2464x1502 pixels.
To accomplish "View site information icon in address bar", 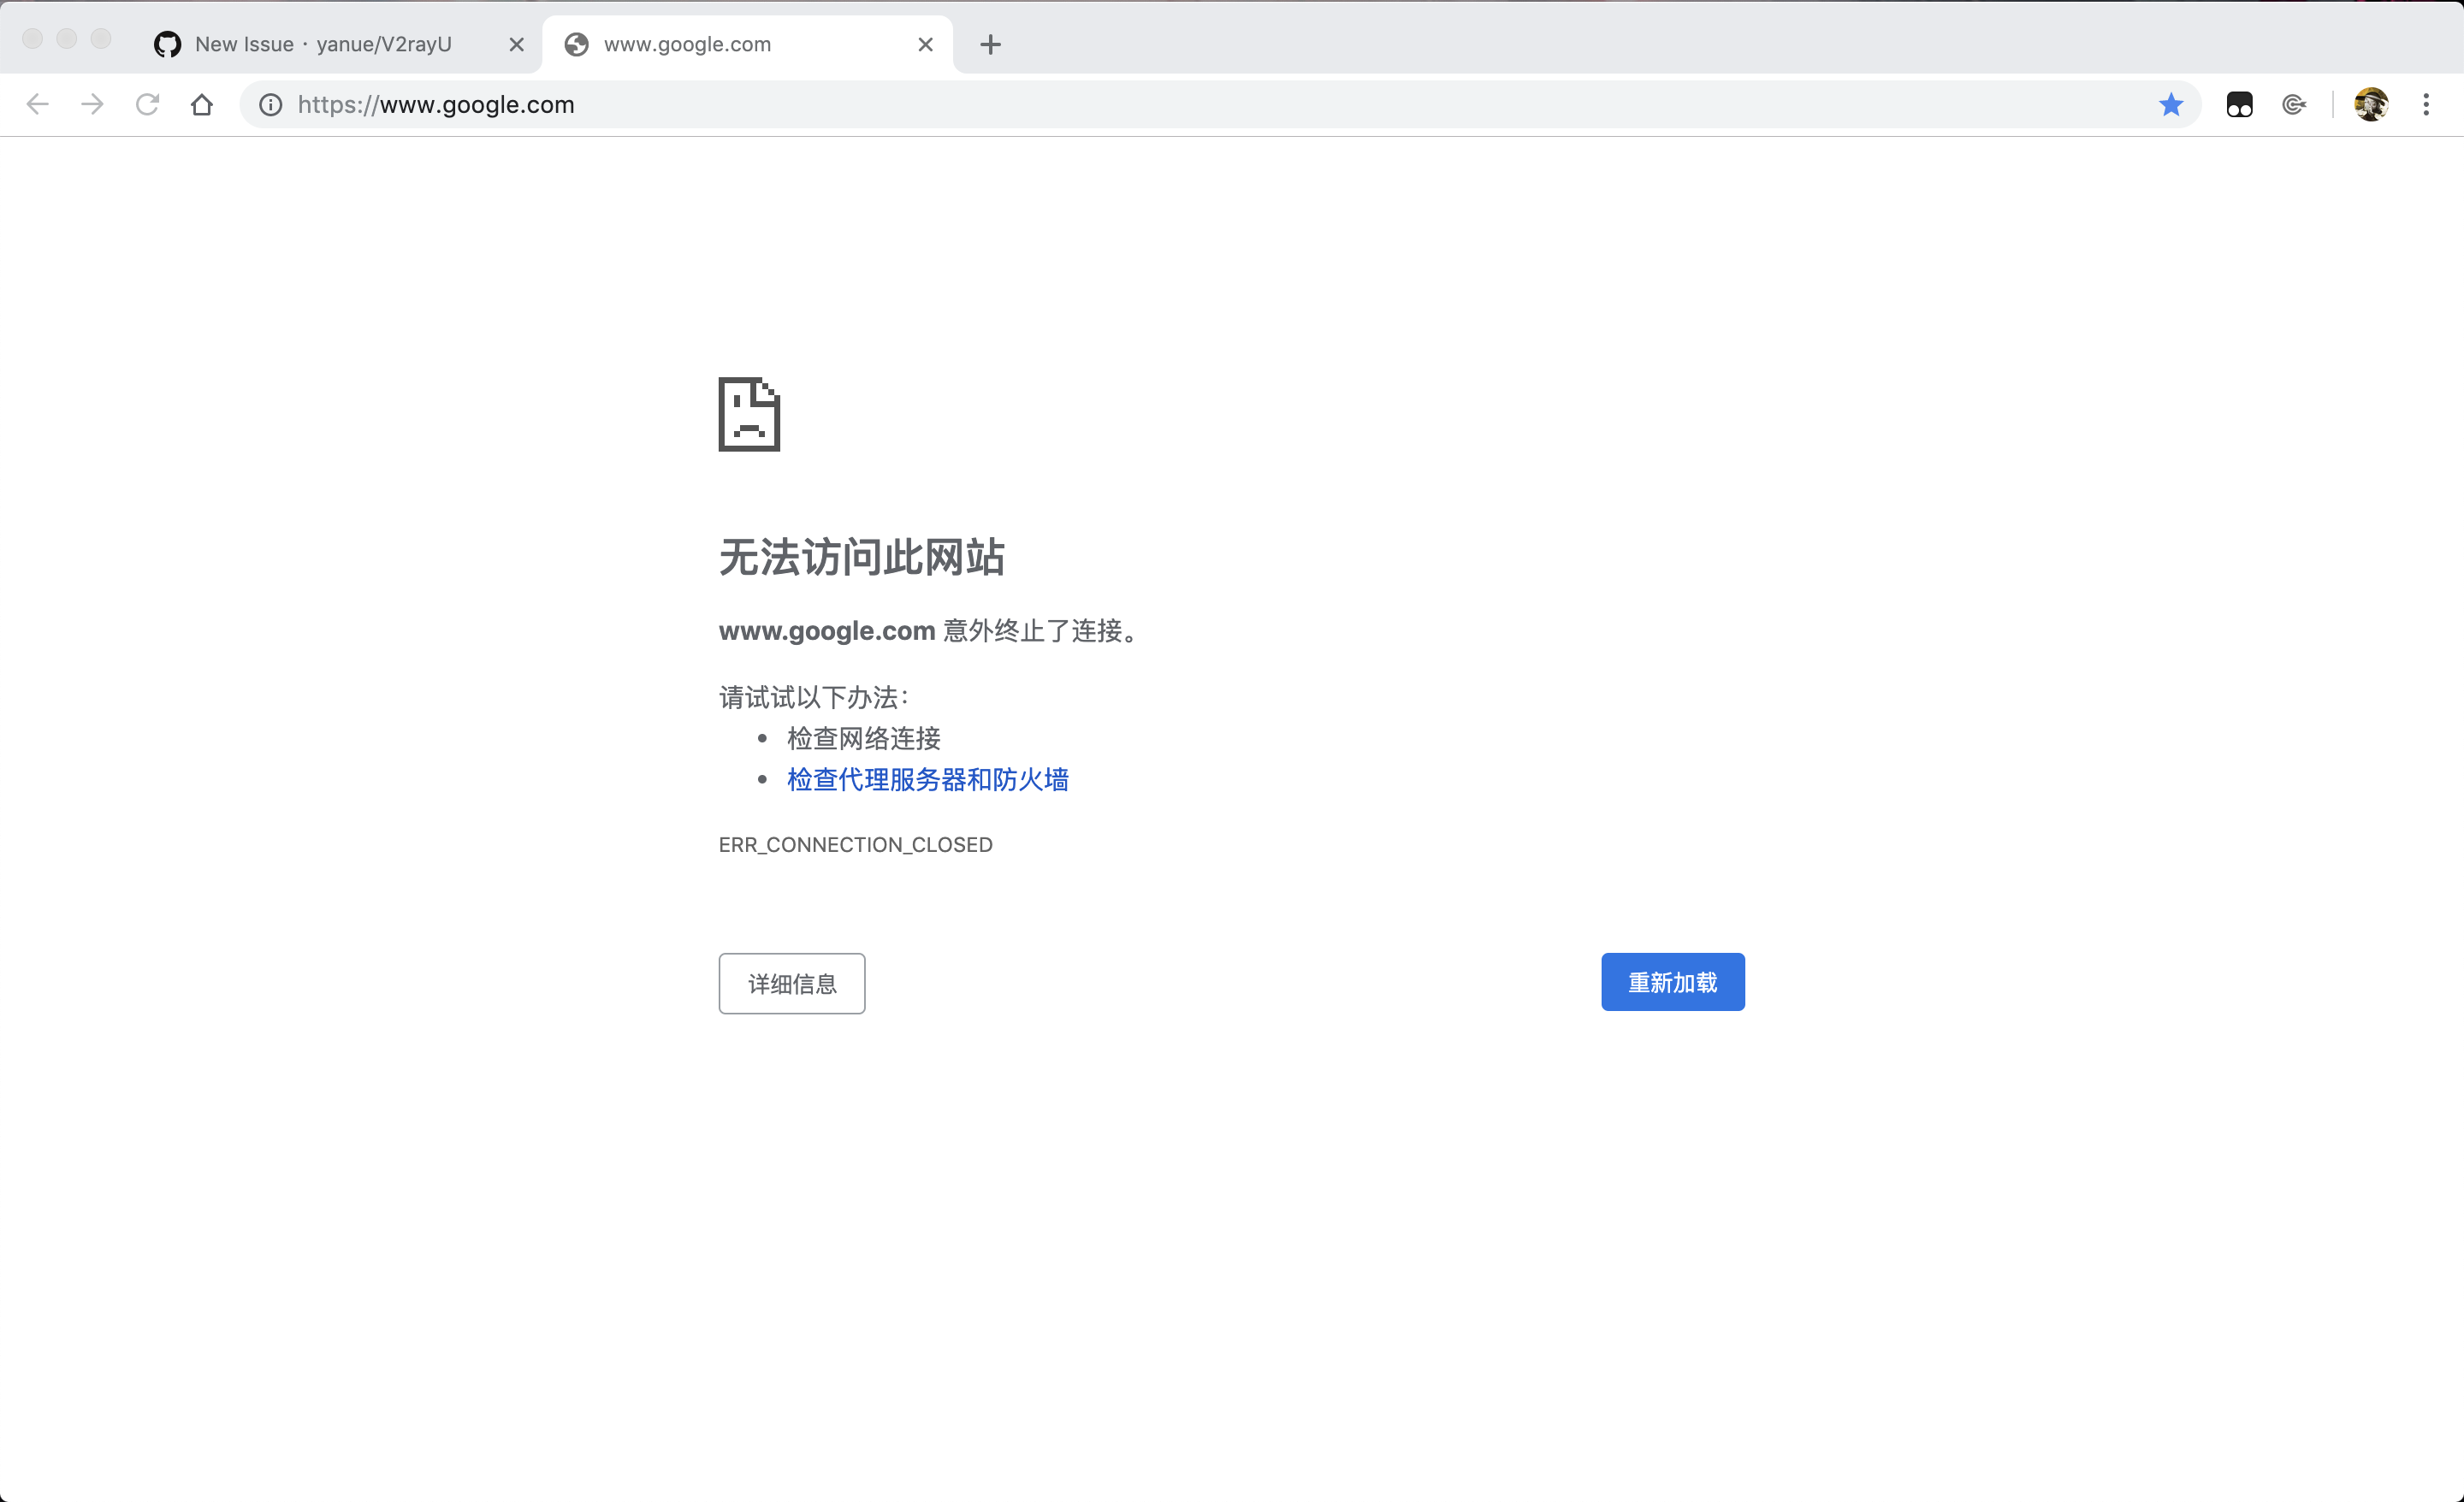I will tap(271, 104).
